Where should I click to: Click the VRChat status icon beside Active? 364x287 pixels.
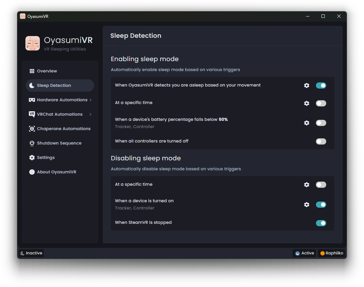297,253
